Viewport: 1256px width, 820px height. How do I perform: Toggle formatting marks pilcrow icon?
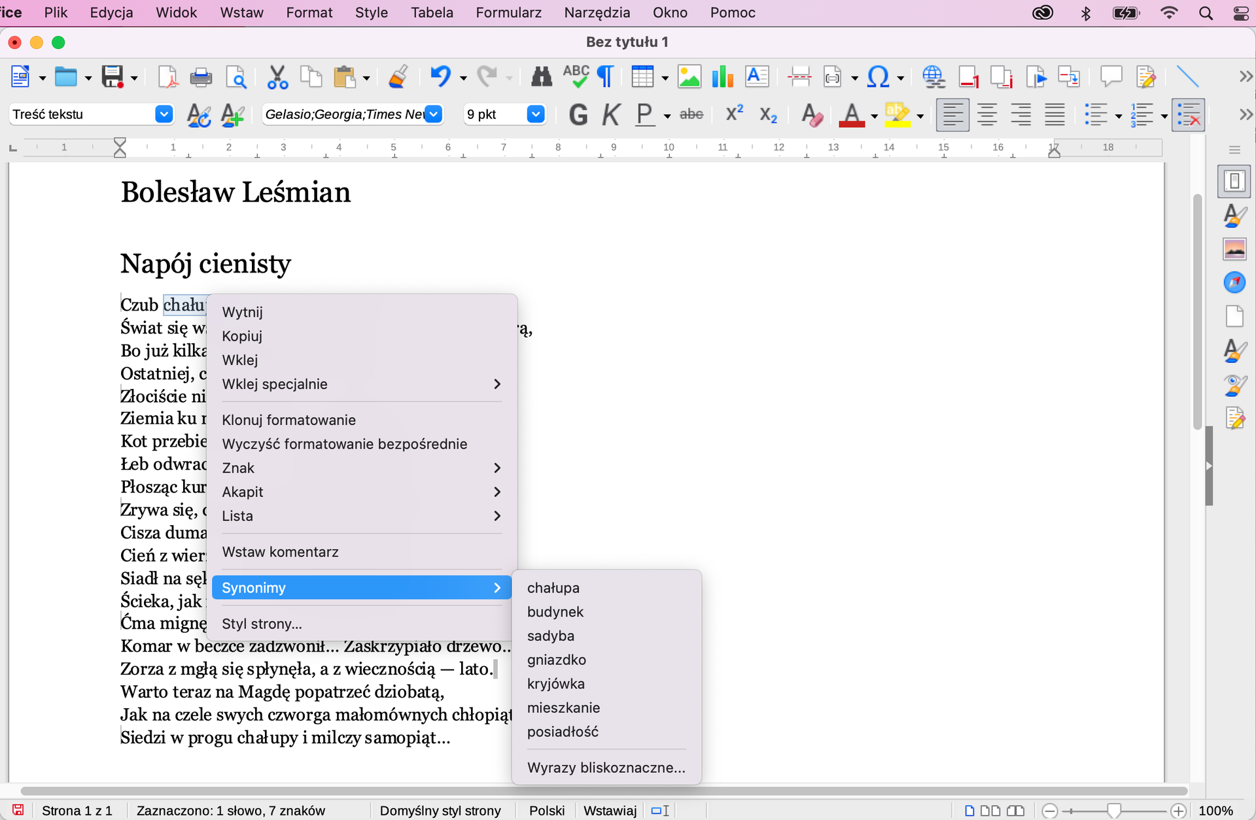tap(606, 77)
